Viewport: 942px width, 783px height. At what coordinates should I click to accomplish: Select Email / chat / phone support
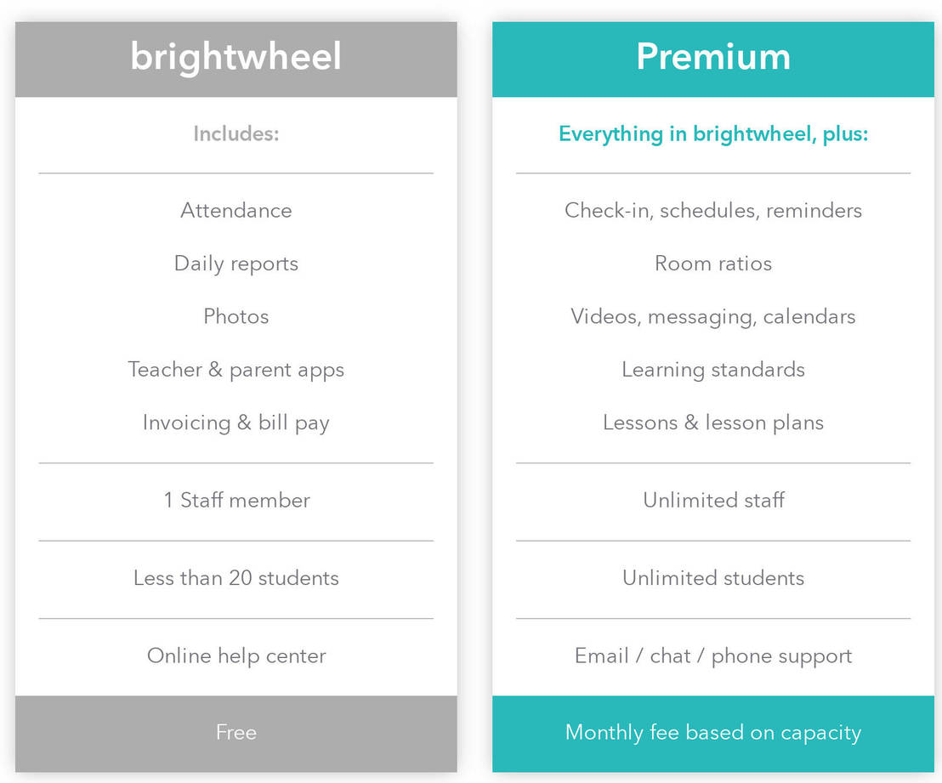(712, 655)
